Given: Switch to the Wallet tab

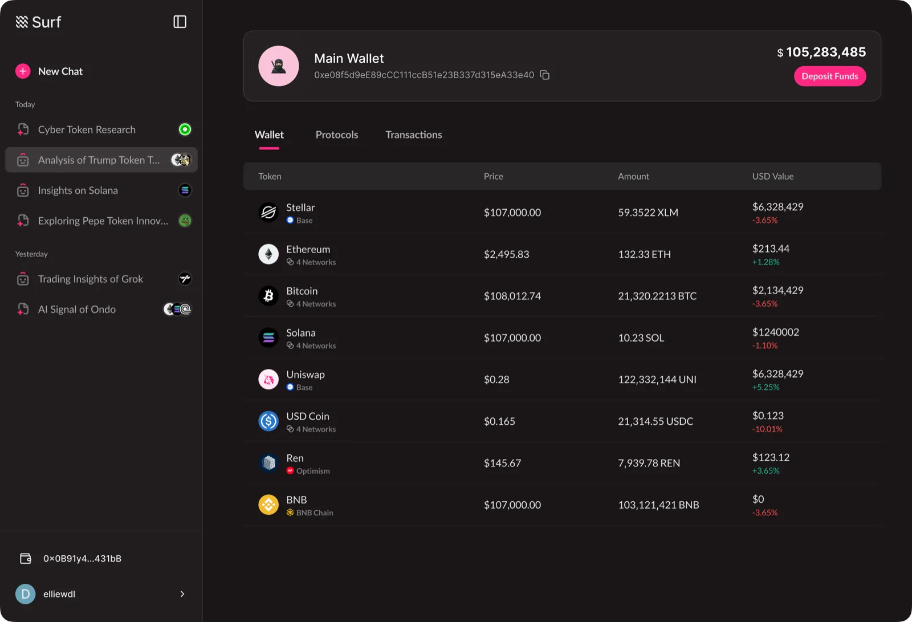Looking at the screenshot, I should [x=269, y=135].
